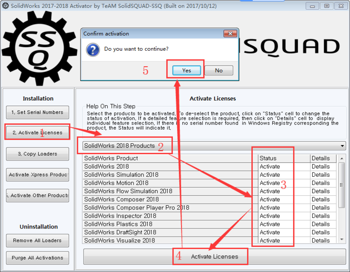Click scrollbar up arrow in product list

point(341,159)
